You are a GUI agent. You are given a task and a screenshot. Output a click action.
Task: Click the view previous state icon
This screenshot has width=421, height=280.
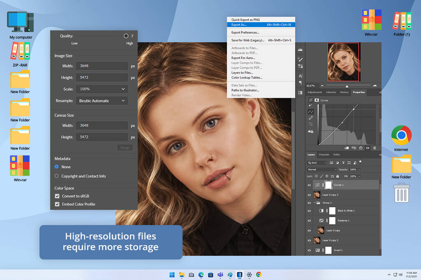(354, 148)
